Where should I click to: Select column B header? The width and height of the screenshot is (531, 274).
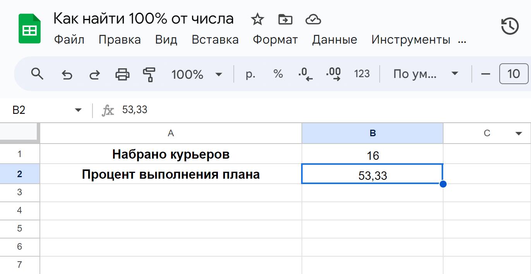(373, 134)
